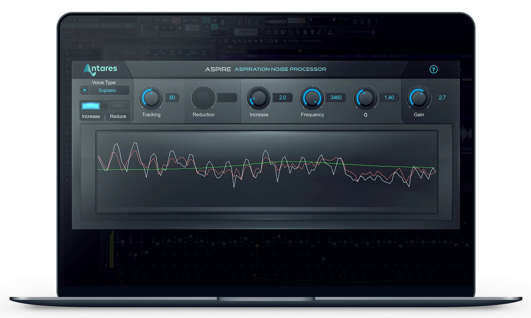Image resolution: width=531 pixels, height=318 pixels.
Task: Click the Frequency knob
Action: (312, 98)
